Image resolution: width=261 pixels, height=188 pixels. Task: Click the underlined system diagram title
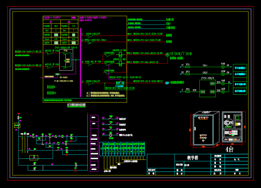(x=76, y=105)
